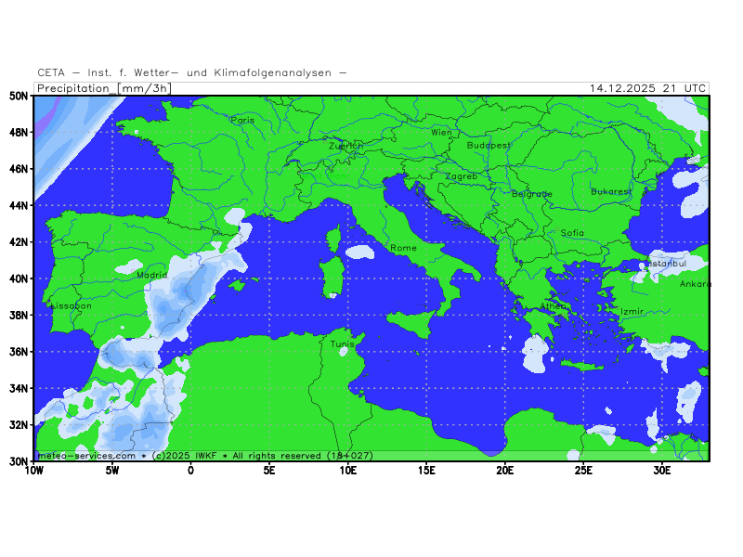Click the Athen label over Greece
The height and width of the screenshot is (557, 743).
(x=553, y=306)
